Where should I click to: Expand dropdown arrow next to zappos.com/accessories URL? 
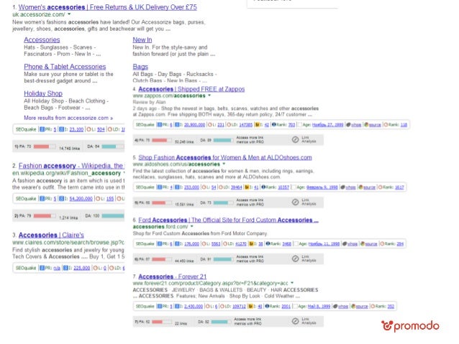[x=209, y=96]
